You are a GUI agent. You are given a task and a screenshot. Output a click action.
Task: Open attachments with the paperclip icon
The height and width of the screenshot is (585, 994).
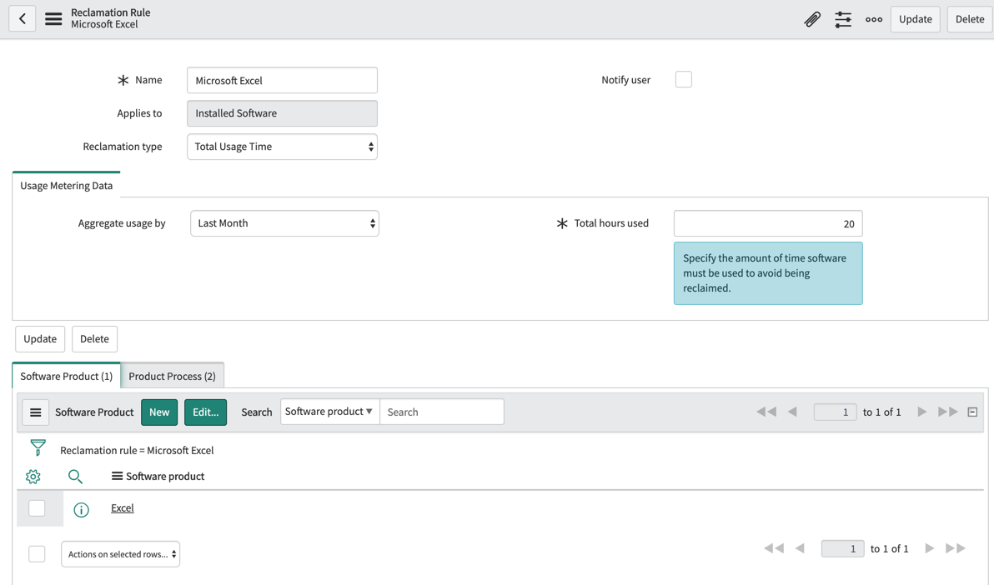(812, 19)
